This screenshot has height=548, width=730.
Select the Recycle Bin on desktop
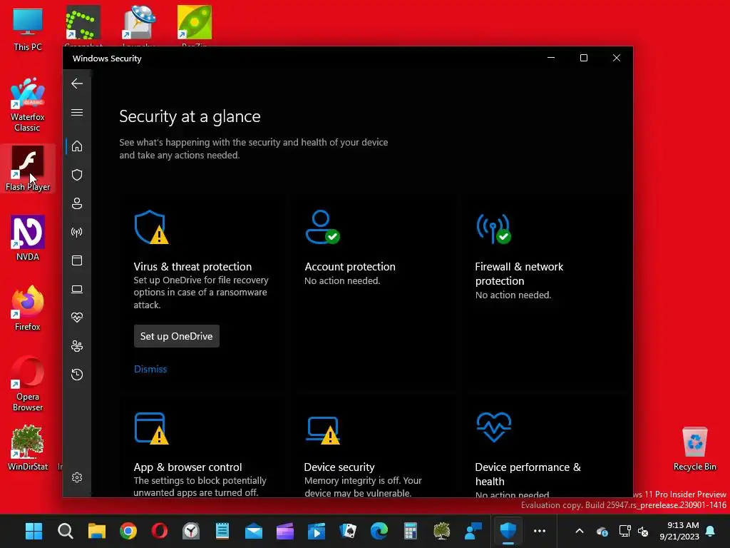click(x=694, y=449)
